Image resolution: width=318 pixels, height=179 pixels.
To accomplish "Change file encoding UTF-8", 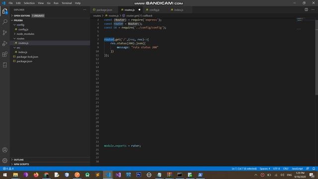I will coord(276,169).
